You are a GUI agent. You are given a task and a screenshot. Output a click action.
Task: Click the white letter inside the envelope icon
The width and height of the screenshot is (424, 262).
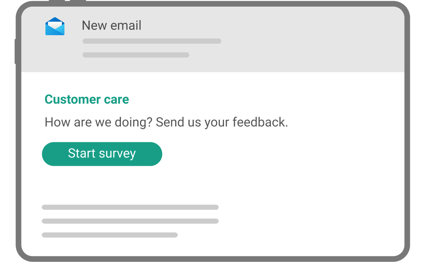(55, 24)
